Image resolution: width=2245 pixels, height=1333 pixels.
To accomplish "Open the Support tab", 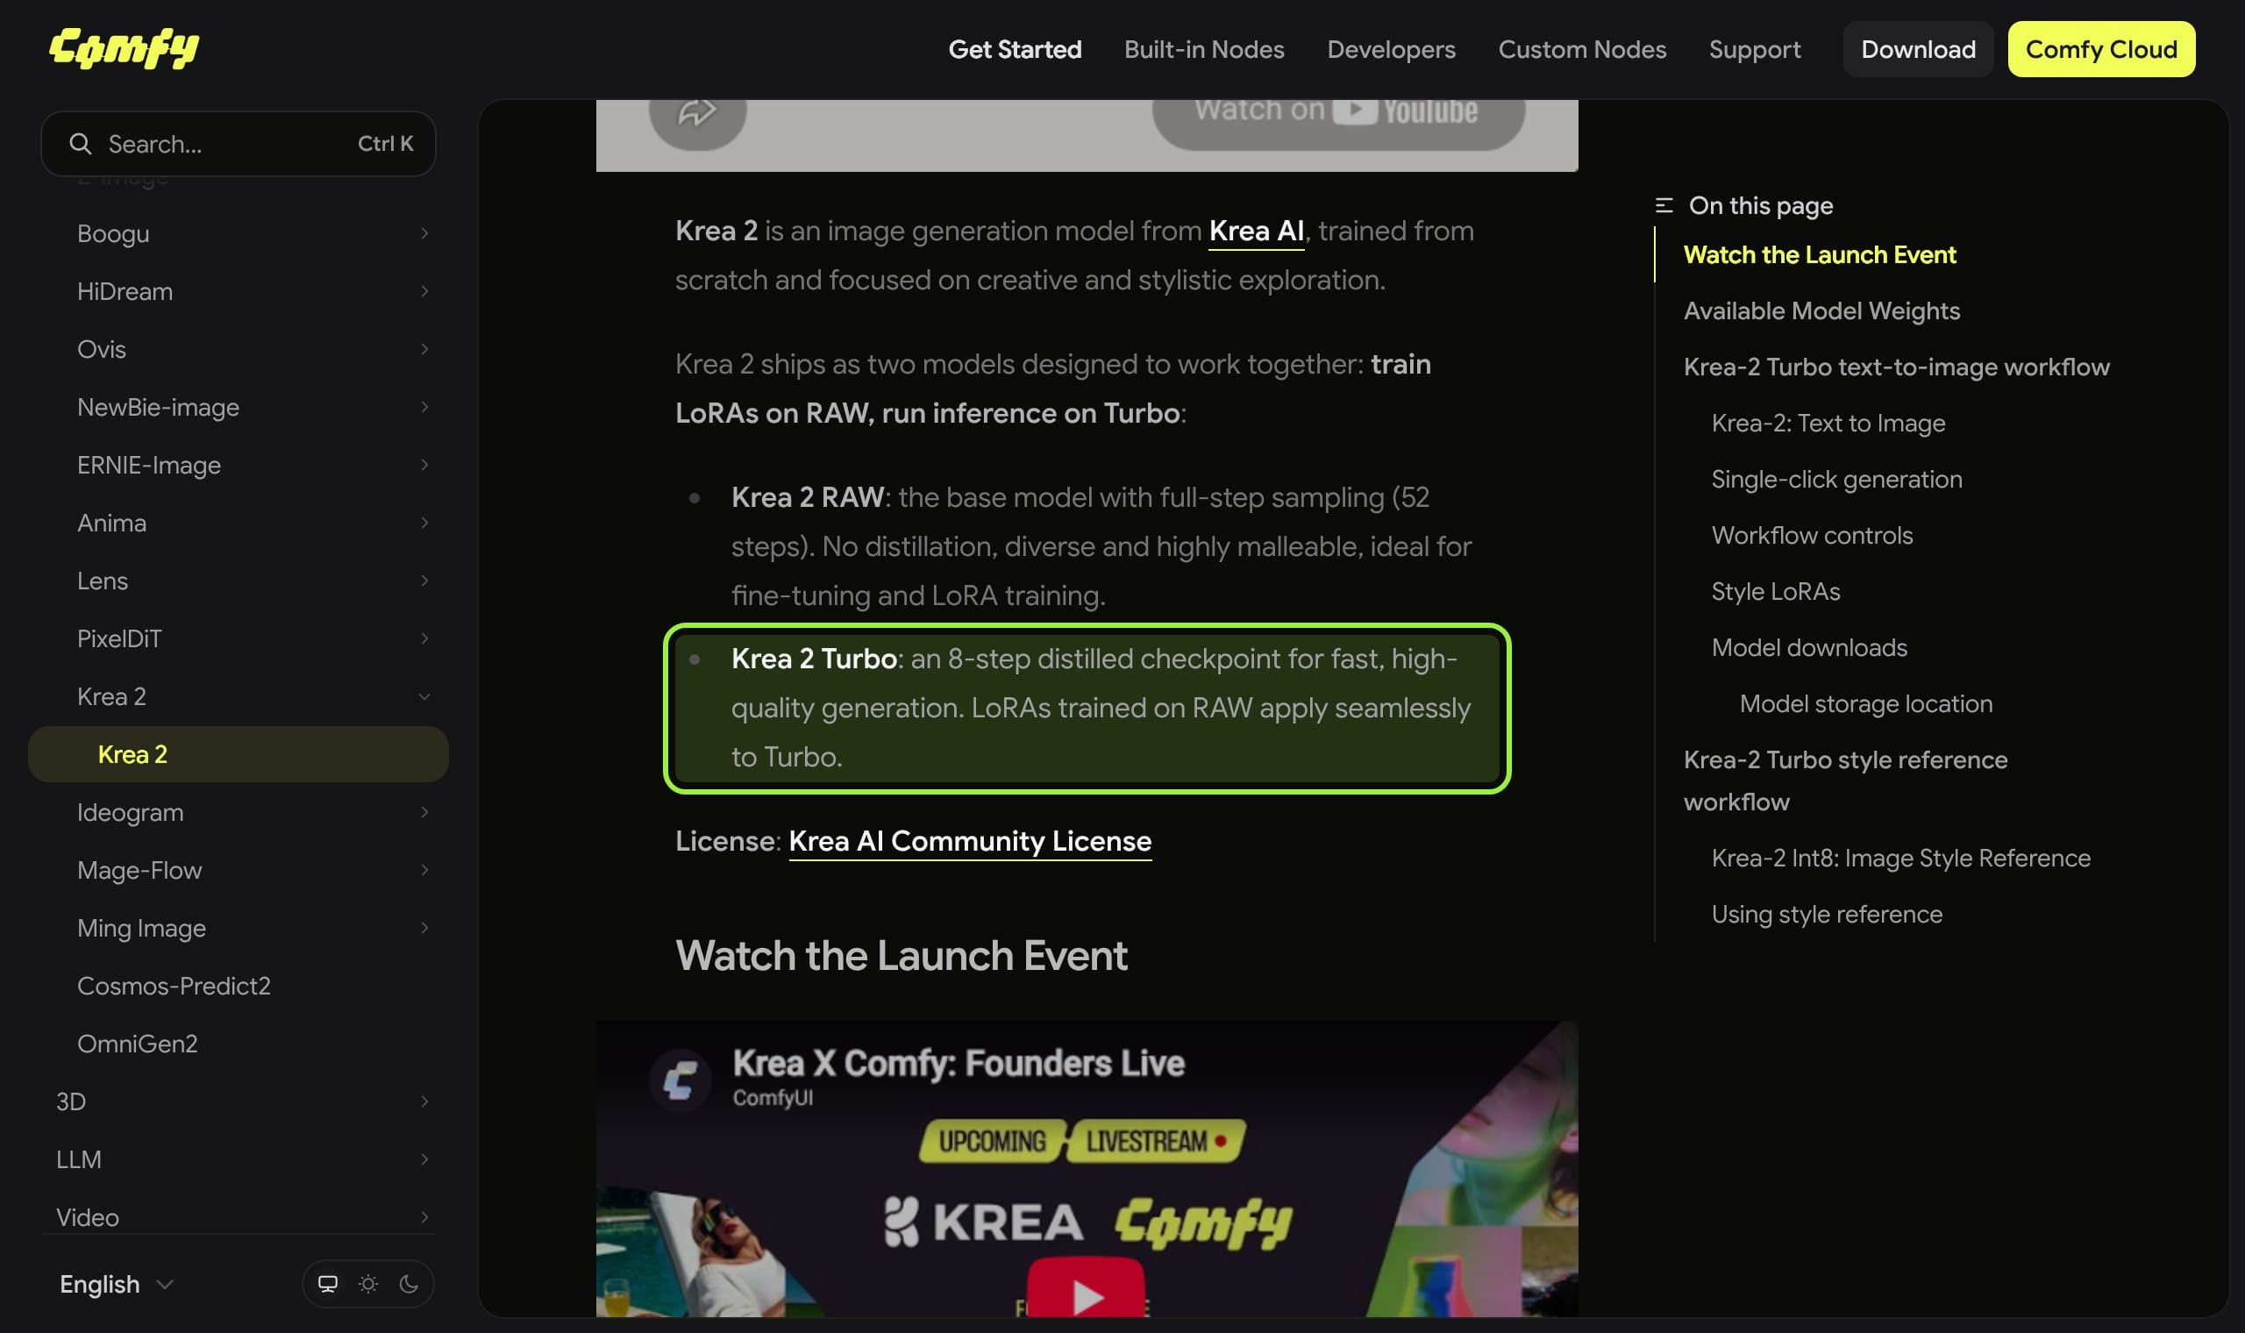I will pyautogui.click(x=1754, y=49).
